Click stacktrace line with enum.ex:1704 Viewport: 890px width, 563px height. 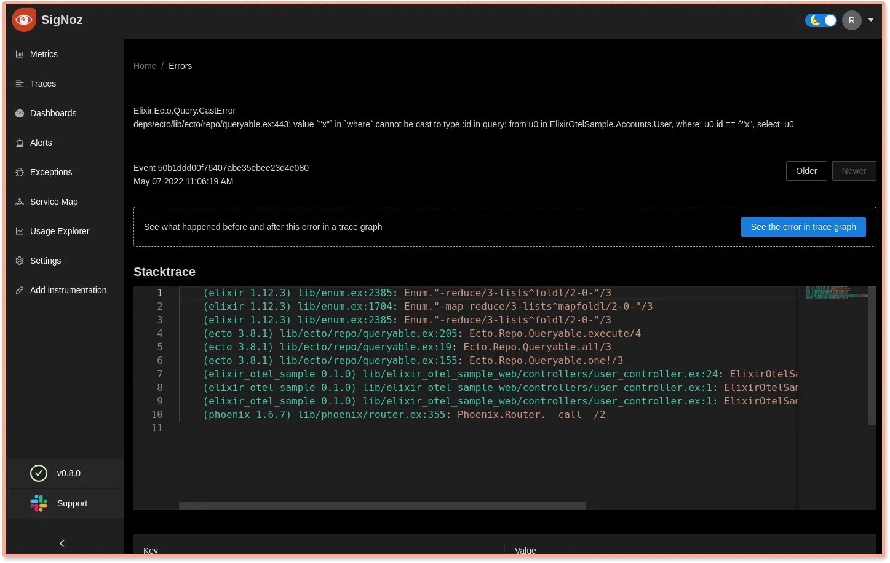pos(428,306)
